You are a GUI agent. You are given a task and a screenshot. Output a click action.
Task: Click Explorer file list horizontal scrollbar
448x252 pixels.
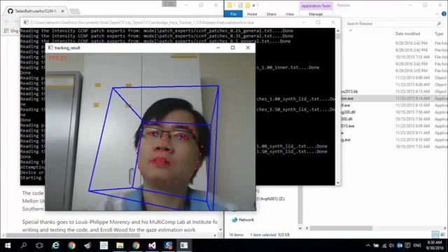(x=341, y=228)
